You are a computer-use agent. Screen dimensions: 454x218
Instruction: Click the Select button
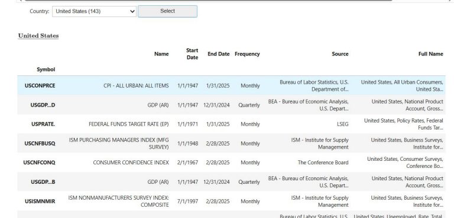click(x=167, y=11)
